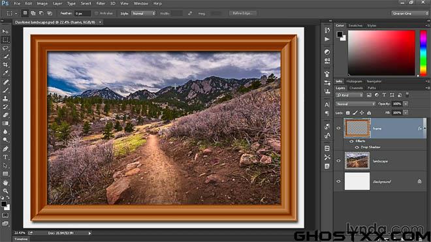This screenshot has height=242, width=431.
Task: Select the Blur tool
Action: [x=5, y=132]
